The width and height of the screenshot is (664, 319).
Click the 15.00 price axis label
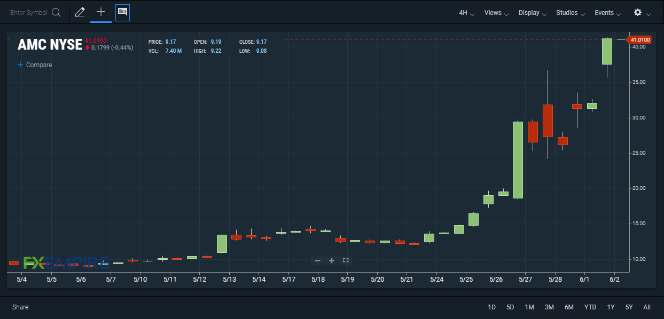click(639, 224)
